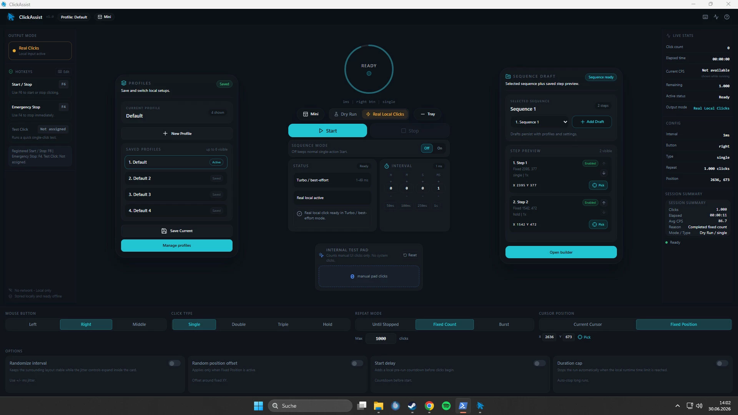Turn Sequence Mode On
Image resolution: width=738 pixels, height=415 pixels.
(x=440, y=148)
